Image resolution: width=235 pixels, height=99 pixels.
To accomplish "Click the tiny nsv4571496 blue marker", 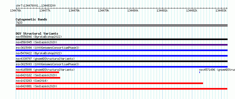I will pos(200,72).
